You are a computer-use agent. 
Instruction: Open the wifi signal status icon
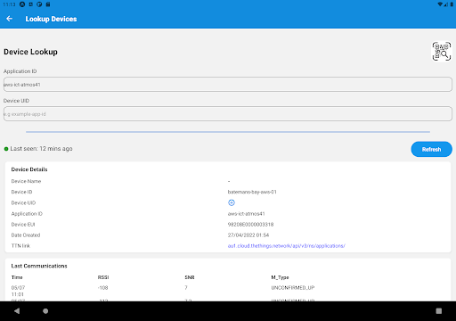[x=440, y=4]
